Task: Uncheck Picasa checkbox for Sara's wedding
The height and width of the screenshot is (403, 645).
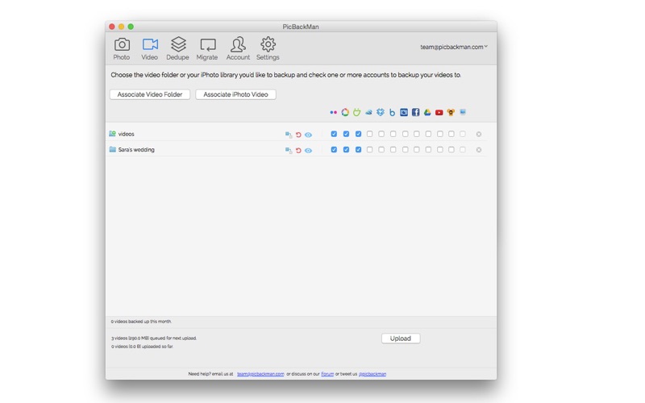Action: (346, 149)
